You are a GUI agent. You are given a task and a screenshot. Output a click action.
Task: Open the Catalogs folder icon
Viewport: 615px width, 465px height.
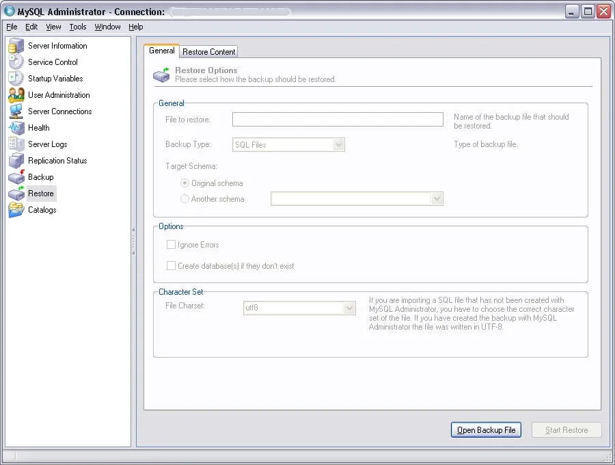point(16,210)
